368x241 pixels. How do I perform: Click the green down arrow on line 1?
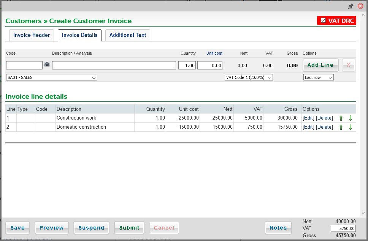pos(350,118)
